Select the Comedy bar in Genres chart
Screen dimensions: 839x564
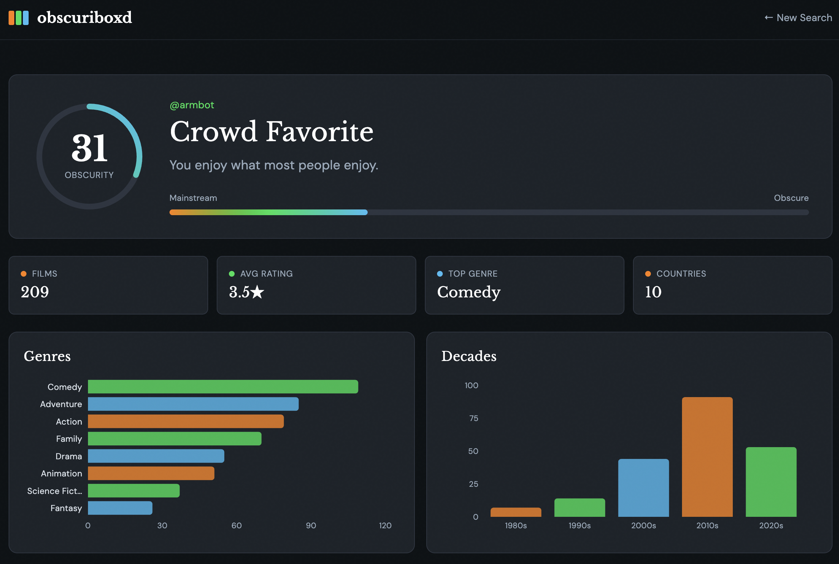pos(223,387)
